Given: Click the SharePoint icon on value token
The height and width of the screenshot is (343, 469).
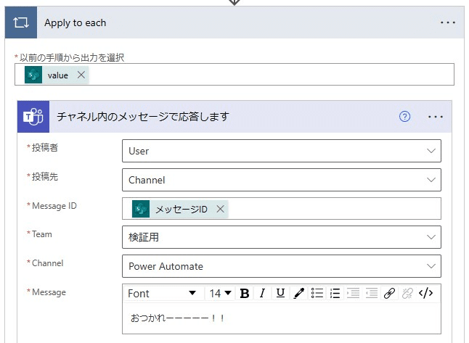Looking at the screenshot, I should (33, 75).
